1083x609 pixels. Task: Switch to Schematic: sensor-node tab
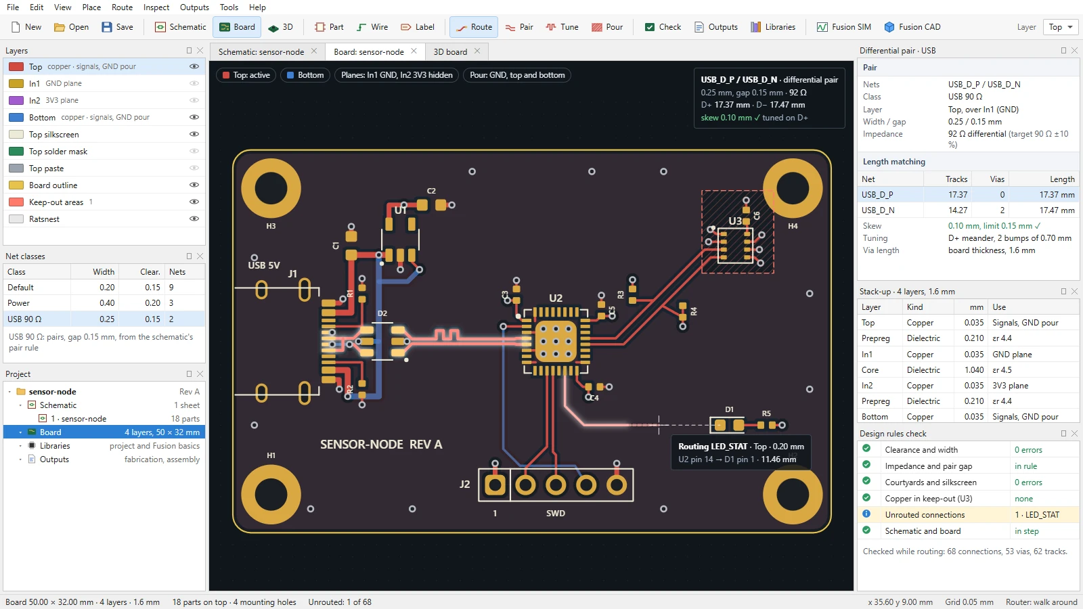(x=261, y=51)
